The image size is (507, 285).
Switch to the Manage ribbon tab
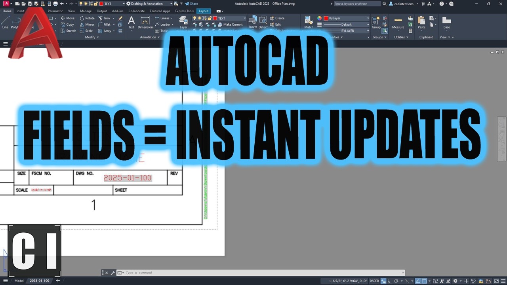tap(86, 11)
